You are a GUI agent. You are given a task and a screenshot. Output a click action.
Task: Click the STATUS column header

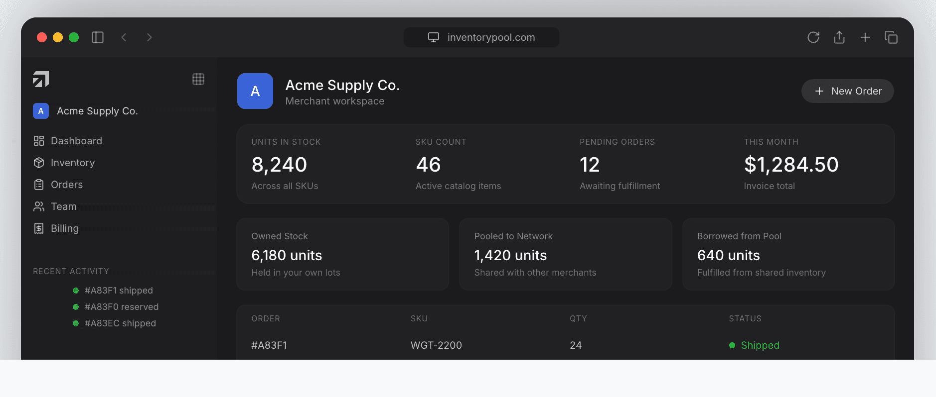click(745, 318)
